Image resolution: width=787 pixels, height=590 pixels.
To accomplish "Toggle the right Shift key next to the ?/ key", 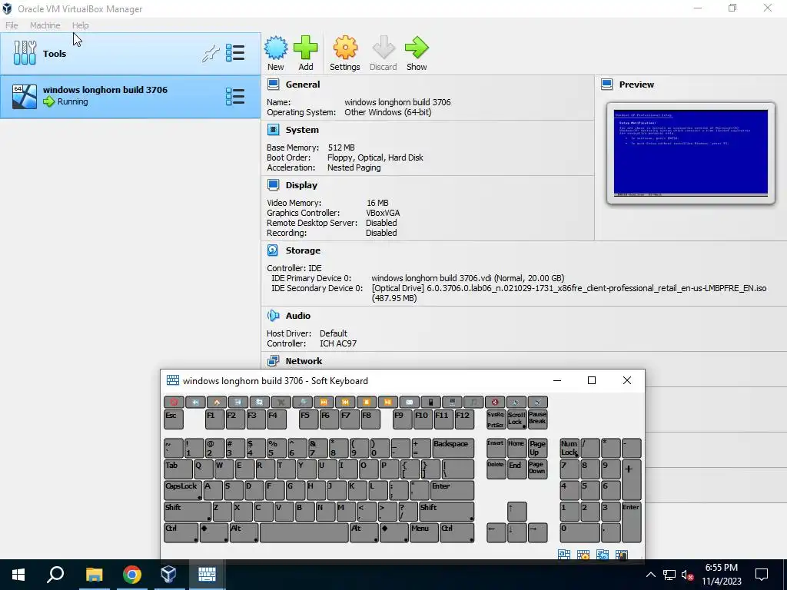I will pyautogui.click(x=447, y=511).
